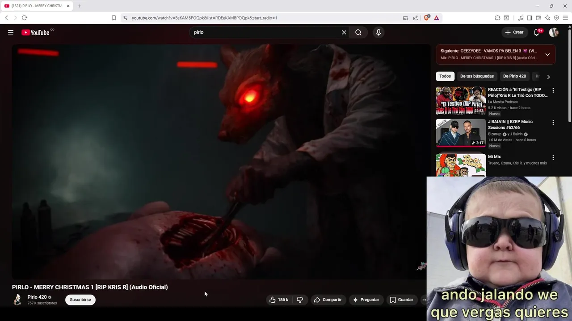Open the notifications bell

[537, 32]
